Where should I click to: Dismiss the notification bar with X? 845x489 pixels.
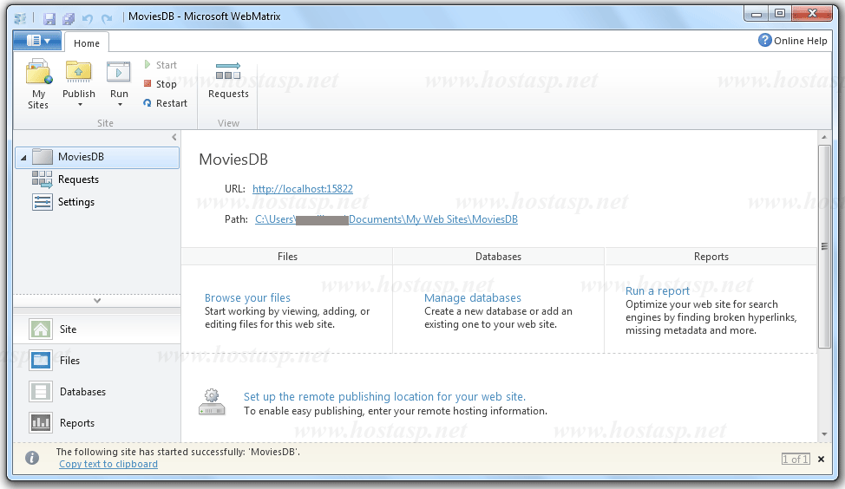pyautogui.click(x=822, y=459)
